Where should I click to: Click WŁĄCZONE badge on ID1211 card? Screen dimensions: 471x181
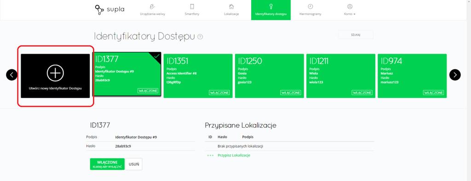tap(362, 93)
